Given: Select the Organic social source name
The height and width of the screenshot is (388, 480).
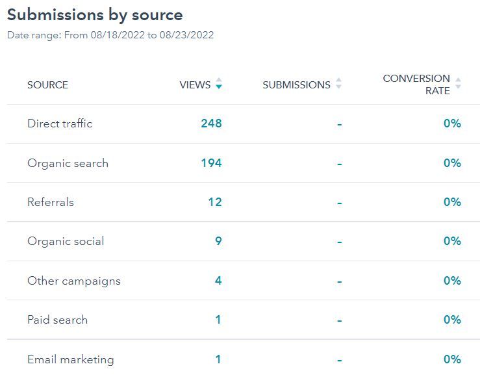Looking at the screenshot, I should [66, 241].
